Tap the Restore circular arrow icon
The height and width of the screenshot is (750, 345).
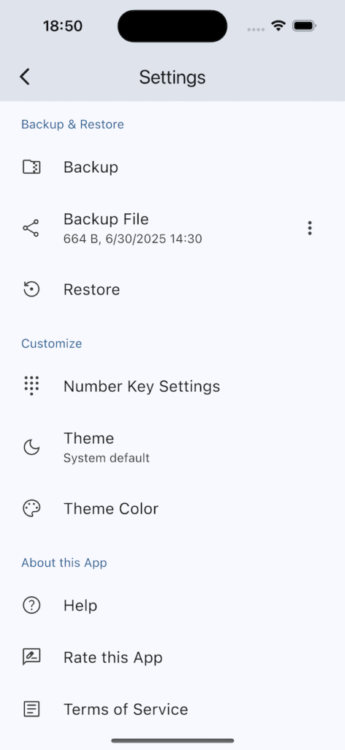coord(31,289)
